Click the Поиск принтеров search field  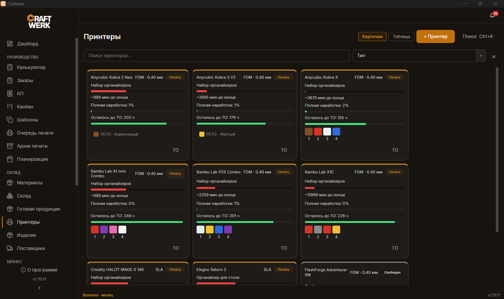(x=217, y=56)
